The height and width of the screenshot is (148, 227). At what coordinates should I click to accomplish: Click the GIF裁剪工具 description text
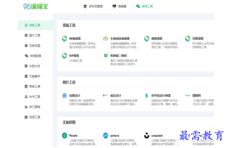(75, 60)
